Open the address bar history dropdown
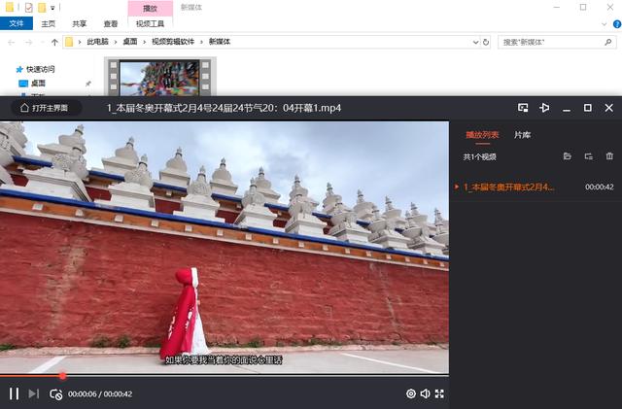622x409 pixels. click(x=474, y=43)
